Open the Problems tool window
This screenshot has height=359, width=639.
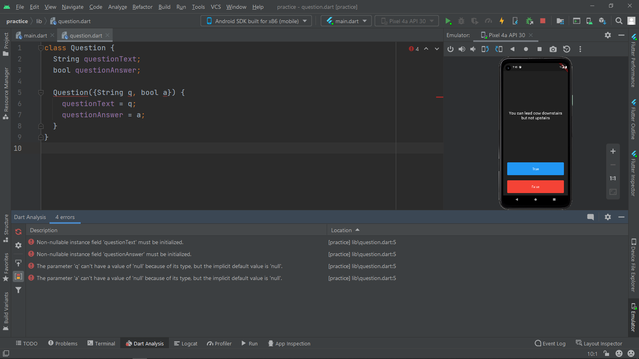[63, 343]
